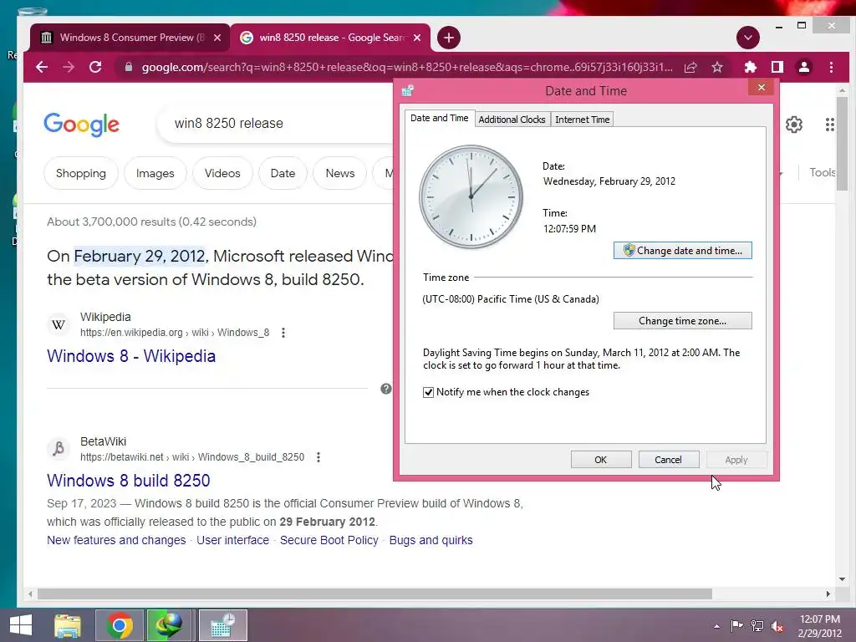Open the share page icon
856x642 pixels.
[x=690, y=67]
